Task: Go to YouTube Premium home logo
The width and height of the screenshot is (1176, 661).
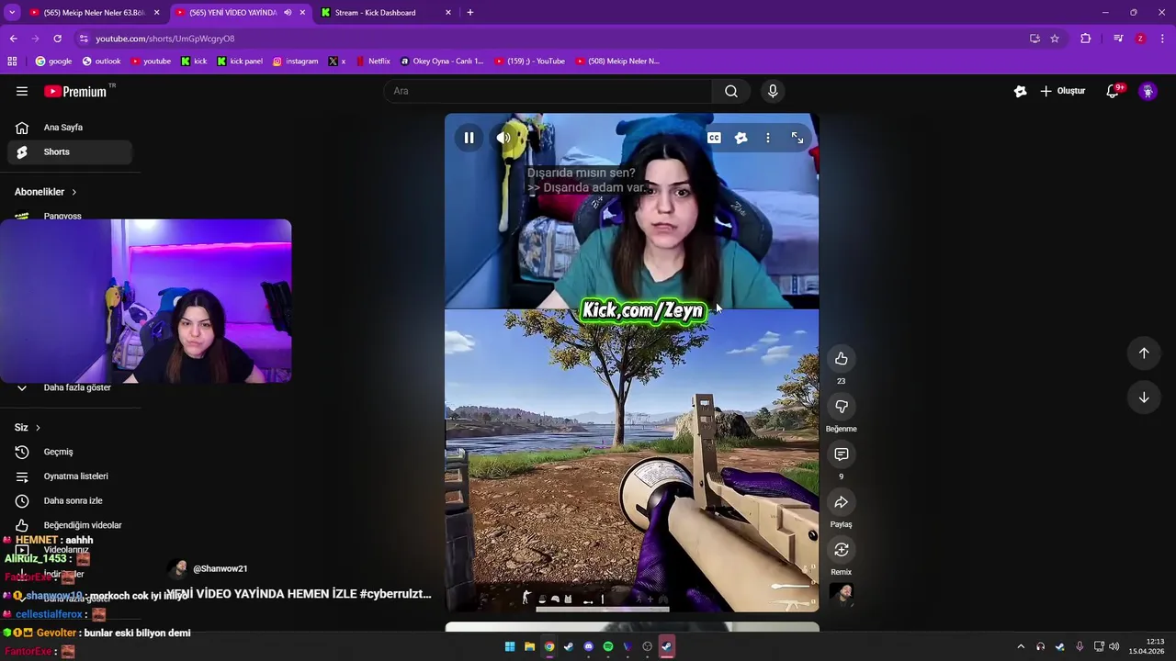Action: [77, 91]
